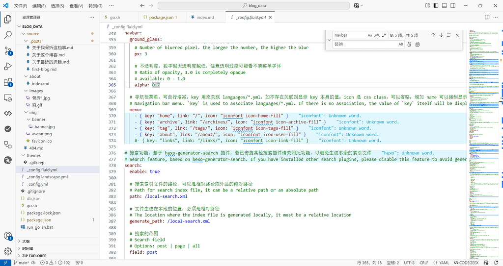Screen dimensions: 503x266
Task: Switch to the index.md editor tab
Action: click(x=206, y=17)
